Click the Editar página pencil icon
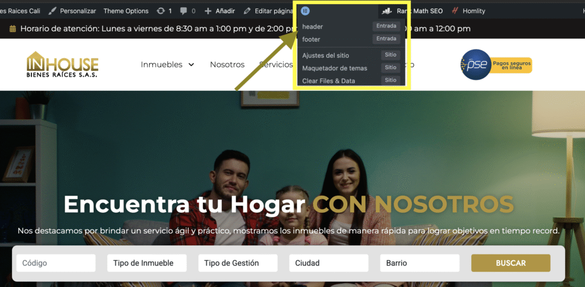 pos(247,11)
